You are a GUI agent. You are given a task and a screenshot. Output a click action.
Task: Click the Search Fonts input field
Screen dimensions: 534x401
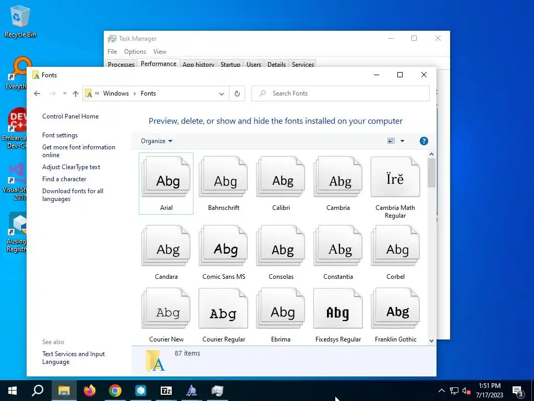(x=341, y=93)
